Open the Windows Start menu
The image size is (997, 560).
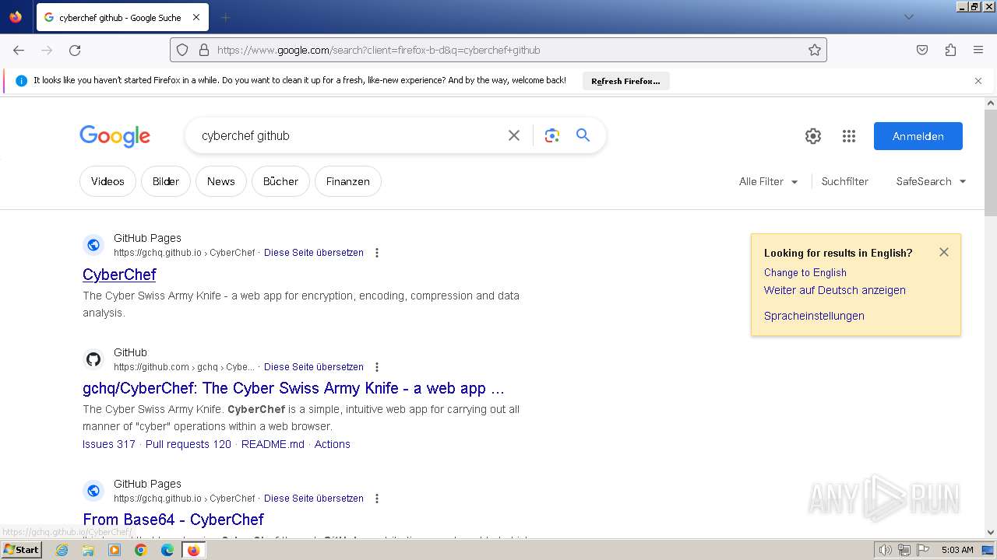[x=22, y=550]
